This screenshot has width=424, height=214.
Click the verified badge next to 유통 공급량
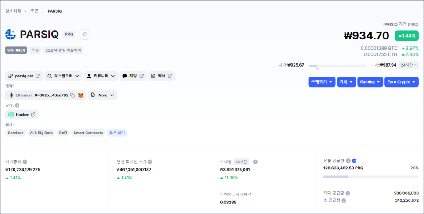pos(354,161)
